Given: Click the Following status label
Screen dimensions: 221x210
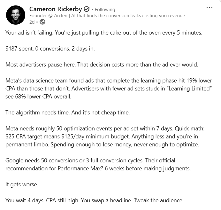Looking at the screenshot, I should (105, 10).
